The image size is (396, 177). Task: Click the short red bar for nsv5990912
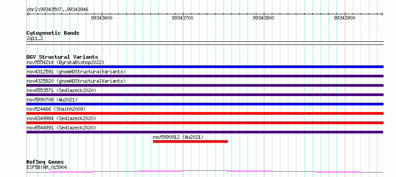tap(190, 141)
